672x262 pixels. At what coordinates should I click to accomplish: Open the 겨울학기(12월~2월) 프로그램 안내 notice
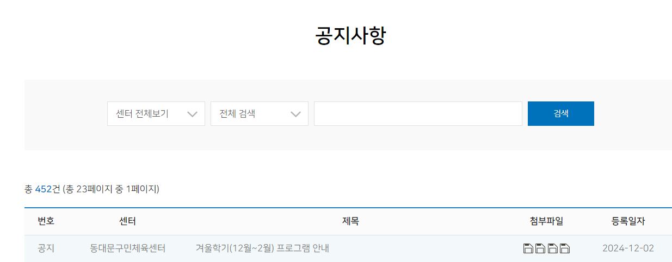262,248
